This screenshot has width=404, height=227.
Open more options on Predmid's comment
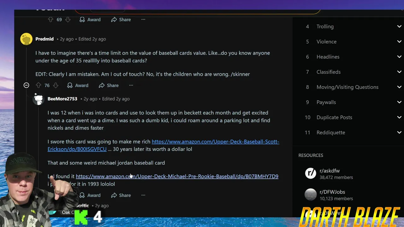(131, 85)
